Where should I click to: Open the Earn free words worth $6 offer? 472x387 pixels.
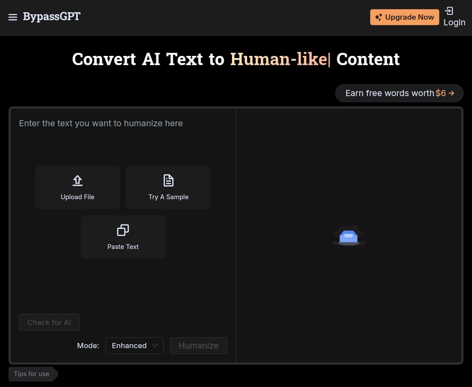point(399,93)
